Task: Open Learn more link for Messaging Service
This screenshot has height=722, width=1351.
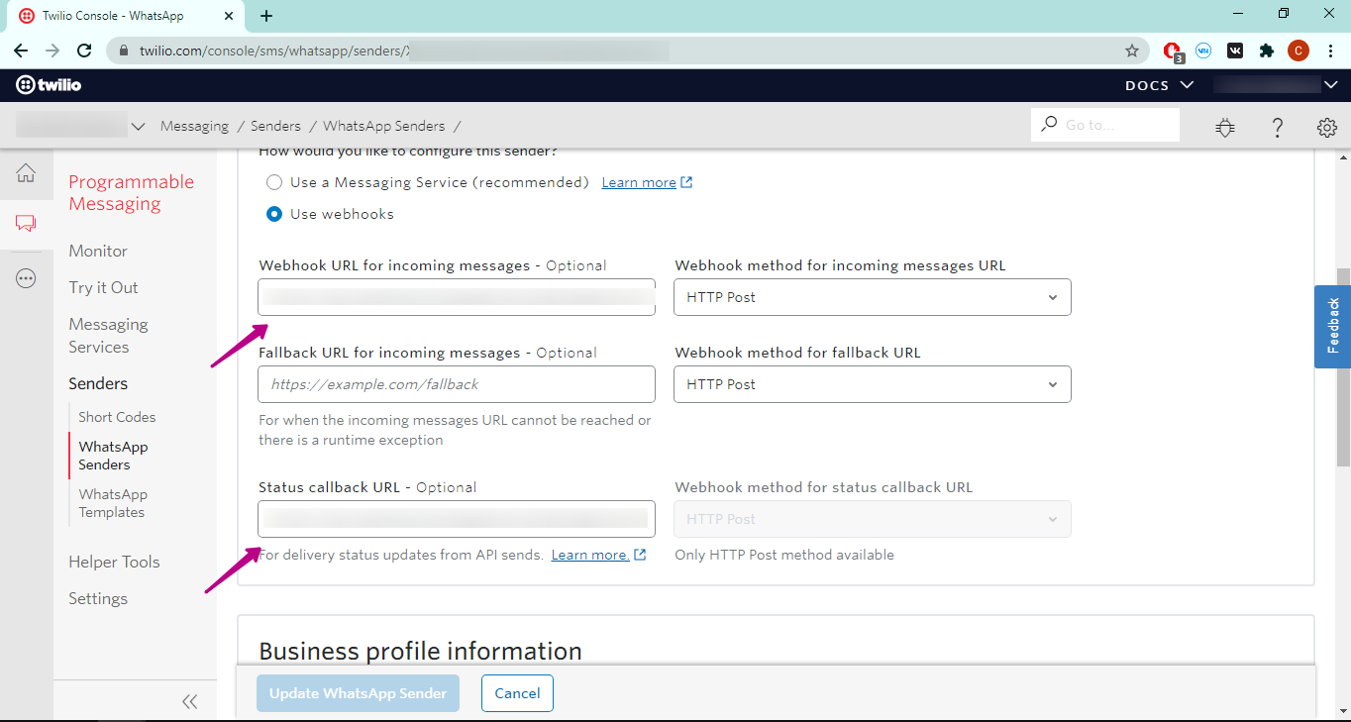Action: (x=639, y=182)
